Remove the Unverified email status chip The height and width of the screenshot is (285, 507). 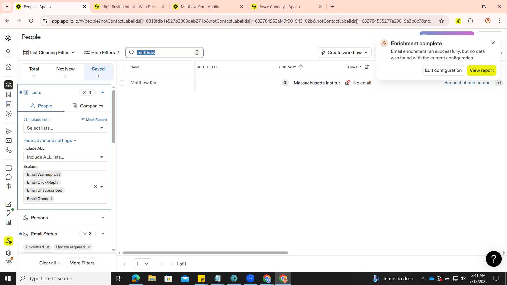point(48,247)
